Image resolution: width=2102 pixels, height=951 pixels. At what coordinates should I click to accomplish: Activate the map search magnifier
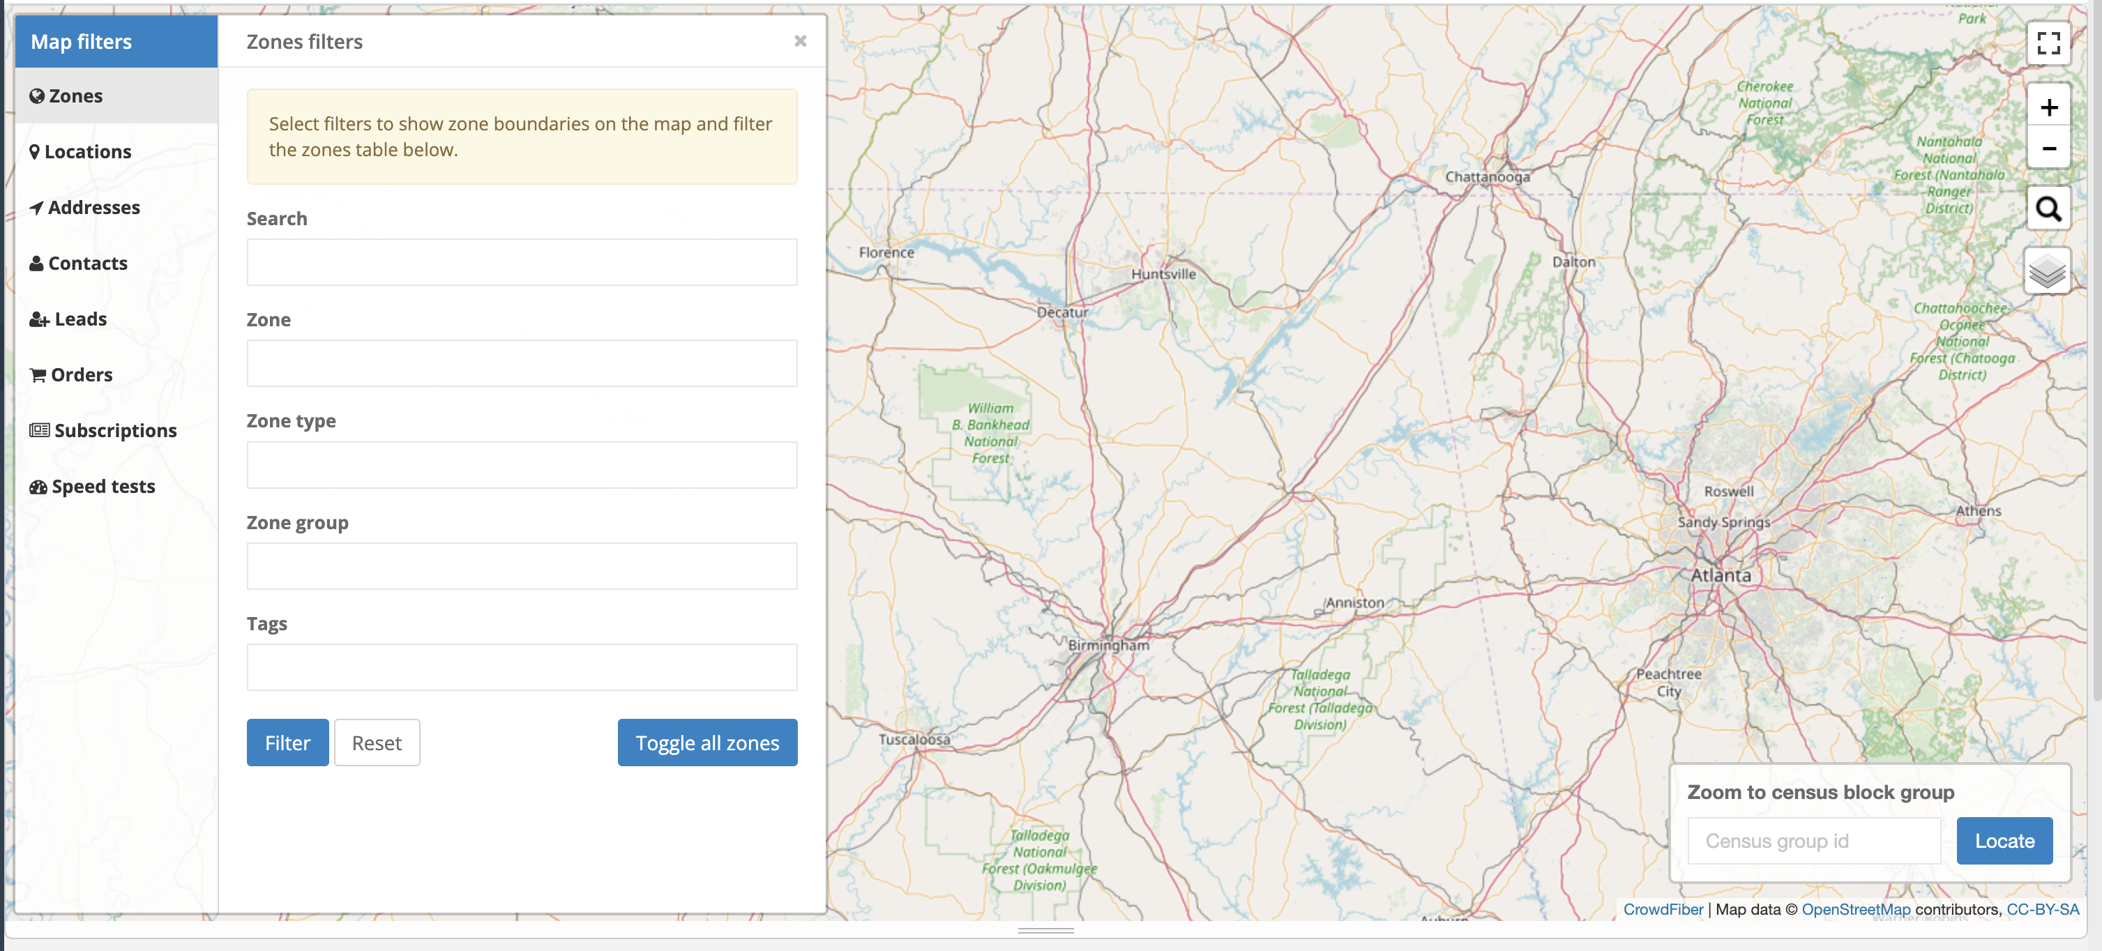click(x=2048, y=208)
